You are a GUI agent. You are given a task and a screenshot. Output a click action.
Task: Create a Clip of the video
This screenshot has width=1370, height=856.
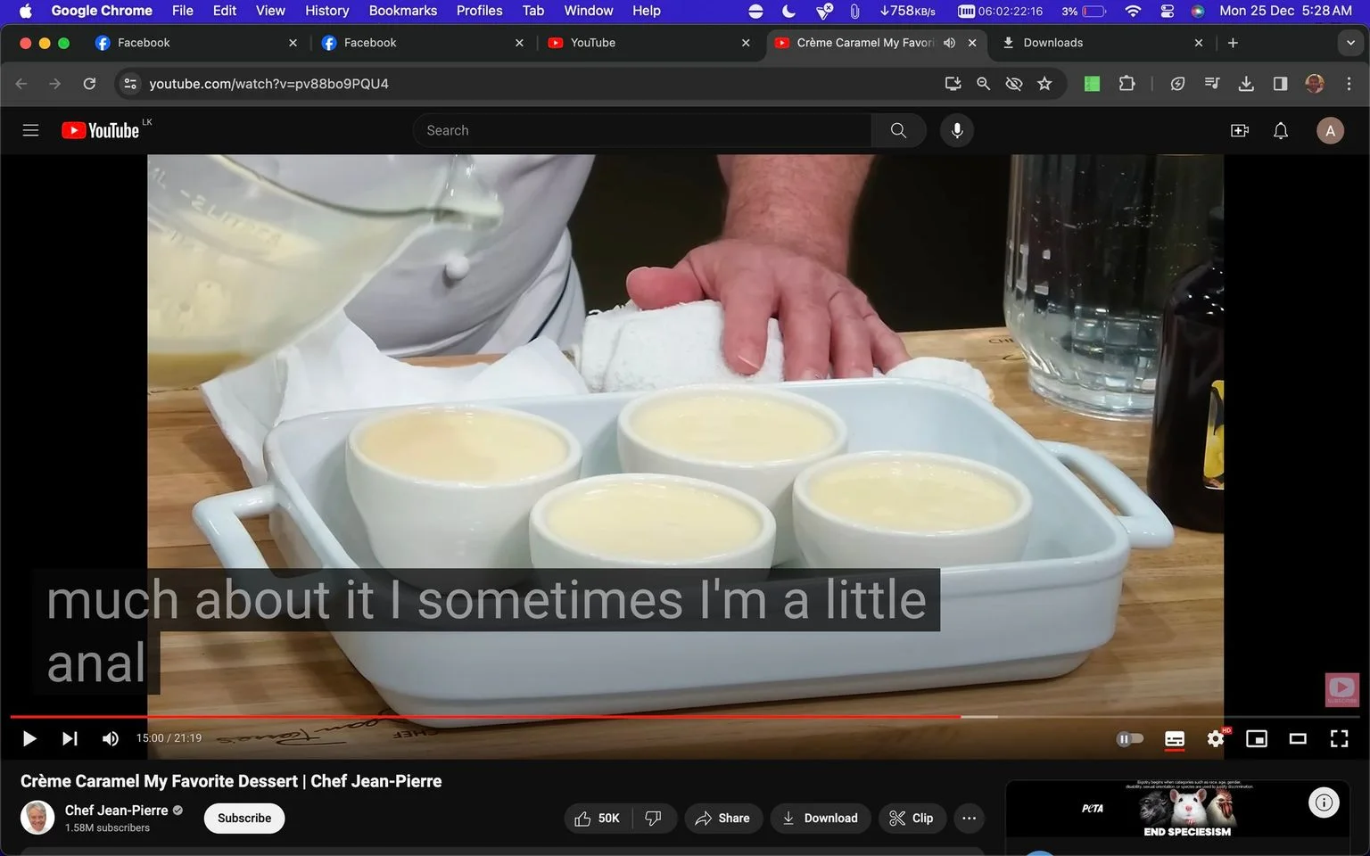point(912,818)
